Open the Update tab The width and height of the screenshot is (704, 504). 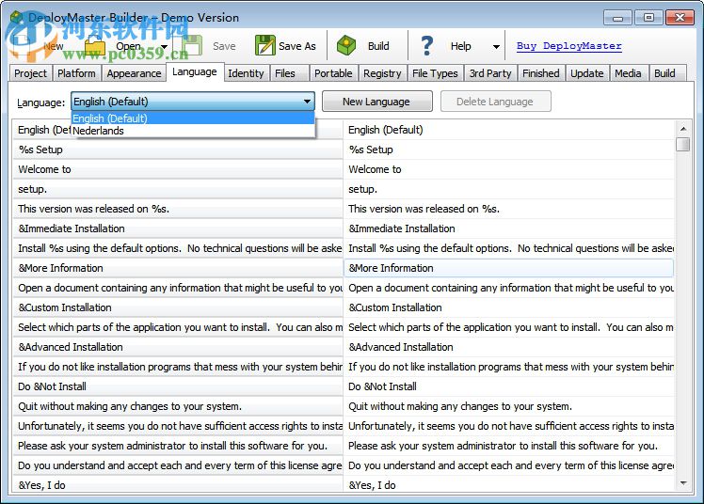[x=586, y=73]
